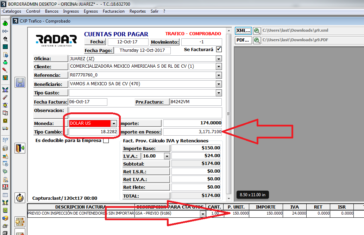The image size is (364, 235).
Task: Click the Prv.Factura field 84242VM
Action: (196, 102)
